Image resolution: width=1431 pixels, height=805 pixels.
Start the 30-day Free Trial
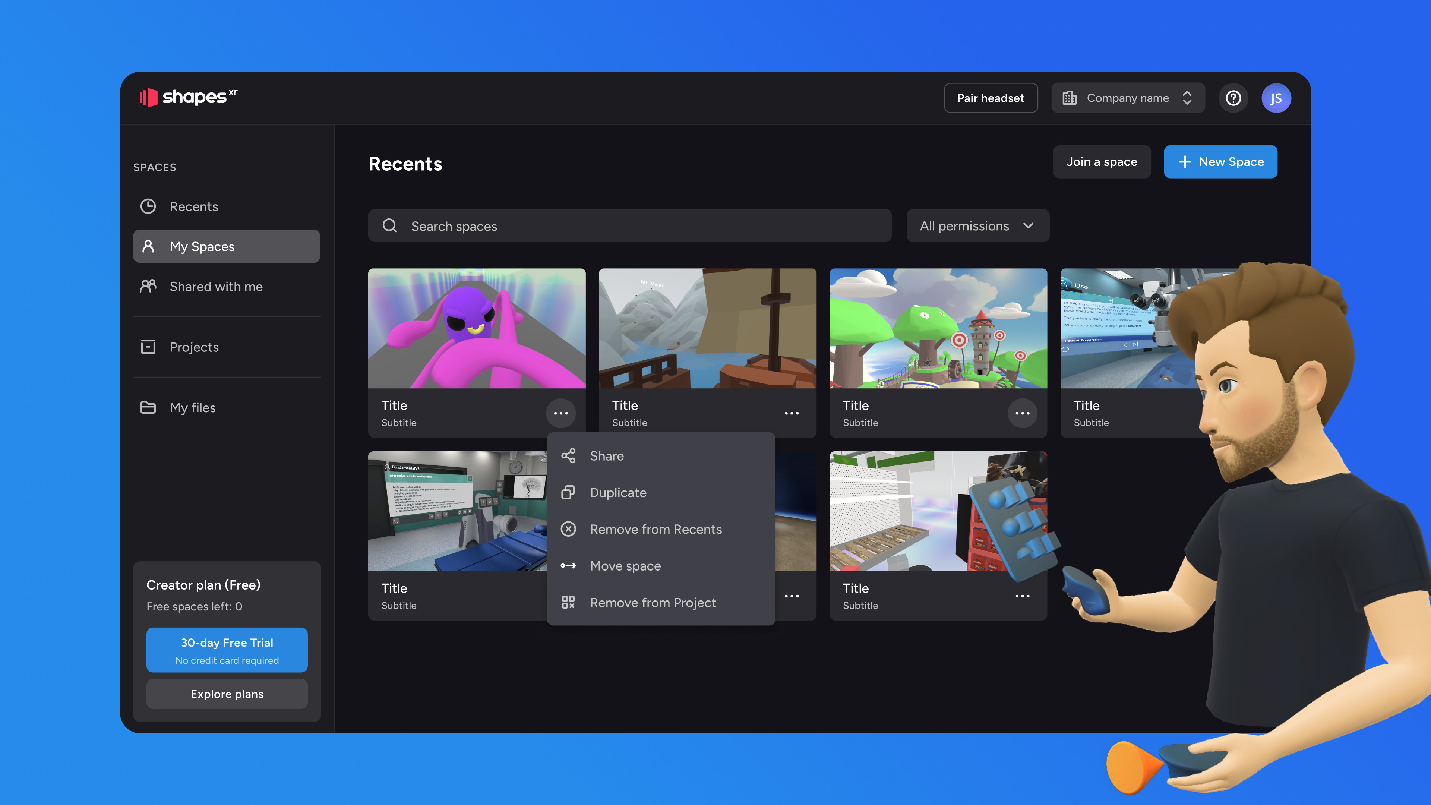[227, 650]
